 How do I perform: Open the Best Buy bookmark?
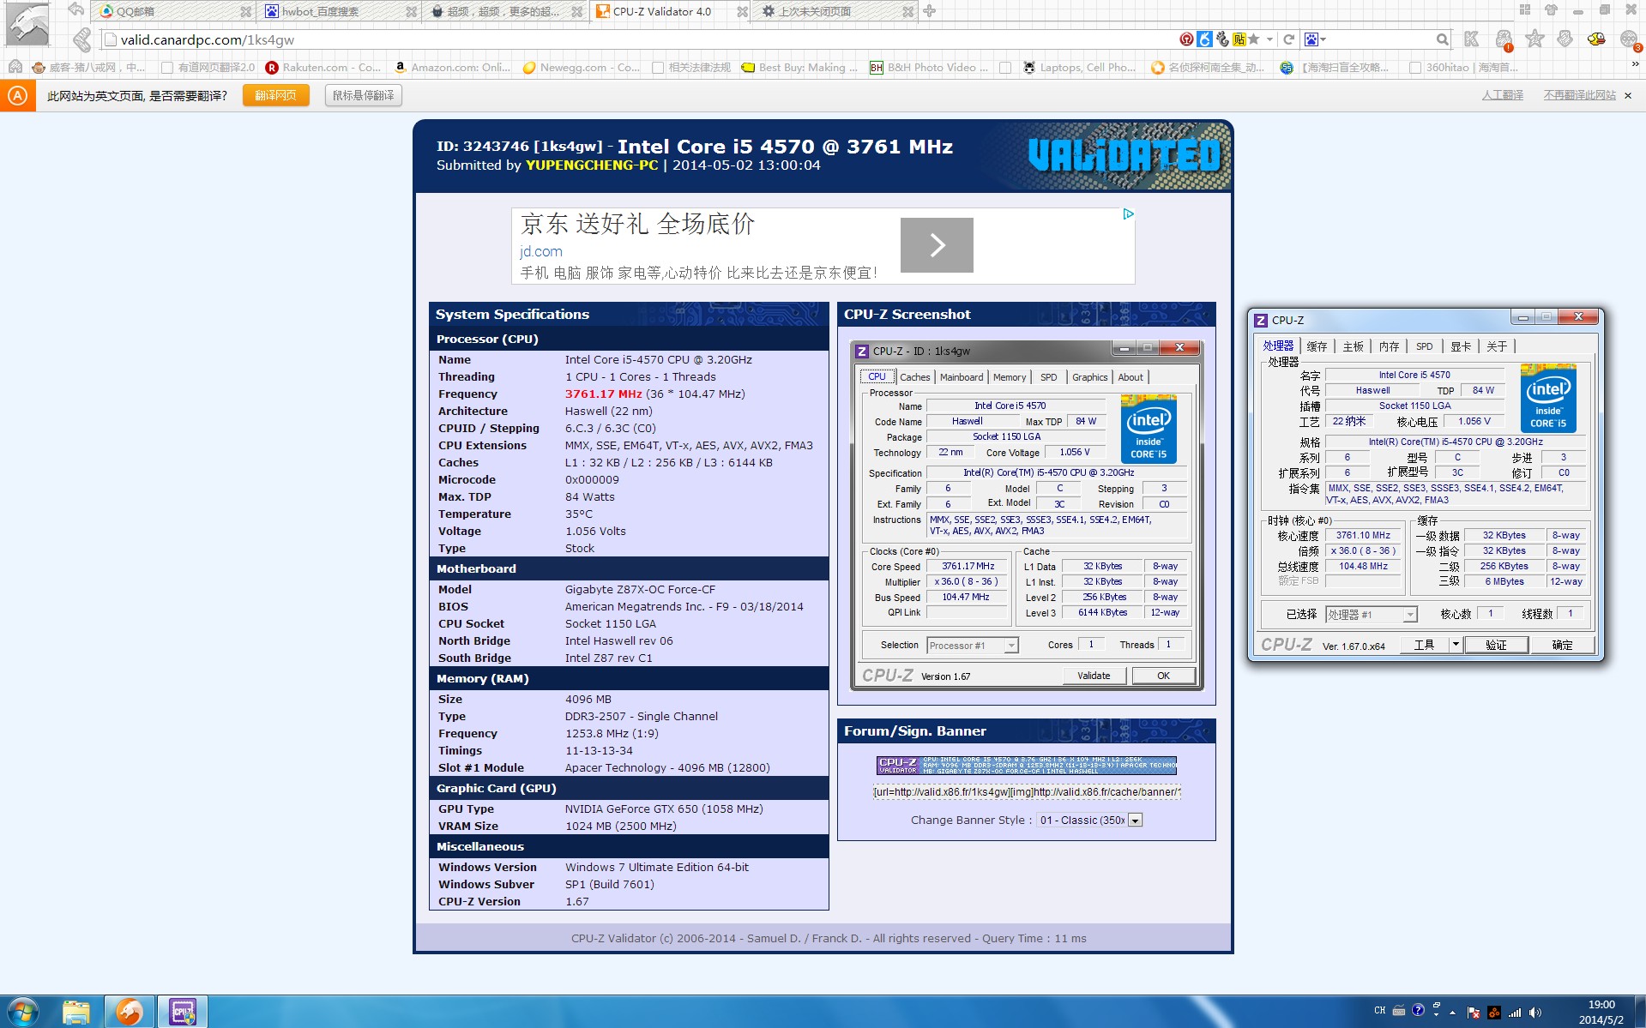[799, 68]
